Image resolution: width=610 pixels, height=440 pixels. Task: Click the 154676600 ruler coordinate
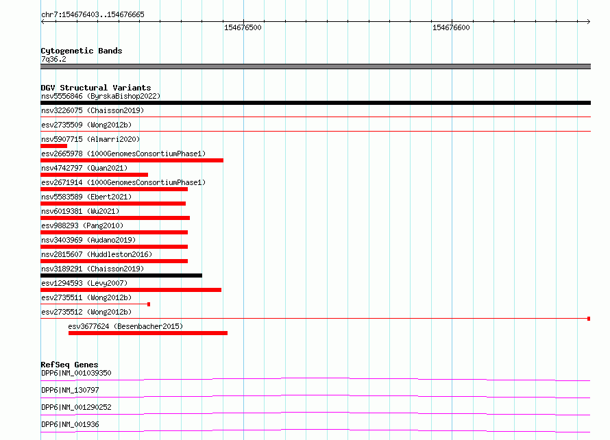click(451, 27)
